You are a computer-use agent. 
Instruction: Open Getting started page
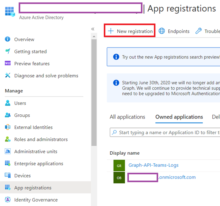[x=30, y=51]
